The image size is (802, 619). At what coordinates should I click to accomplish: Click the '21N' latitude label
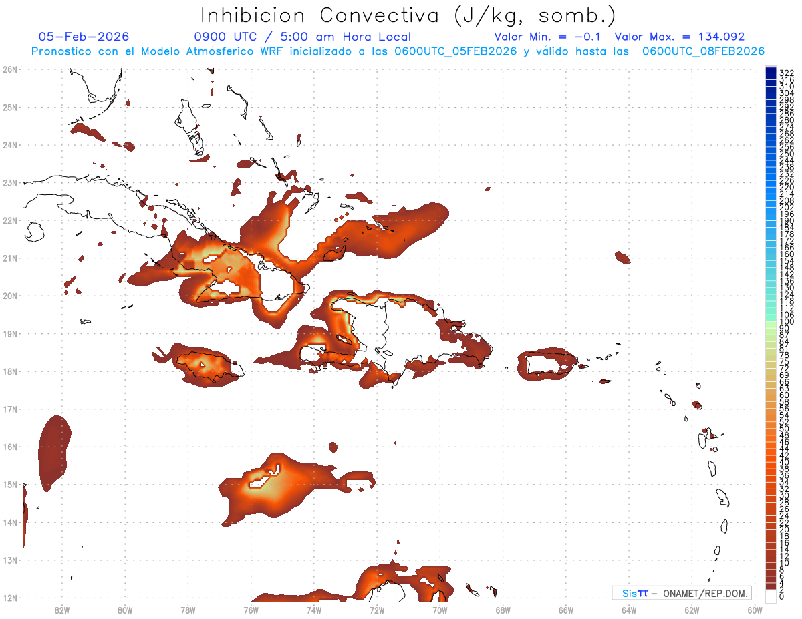coord(10,258)
